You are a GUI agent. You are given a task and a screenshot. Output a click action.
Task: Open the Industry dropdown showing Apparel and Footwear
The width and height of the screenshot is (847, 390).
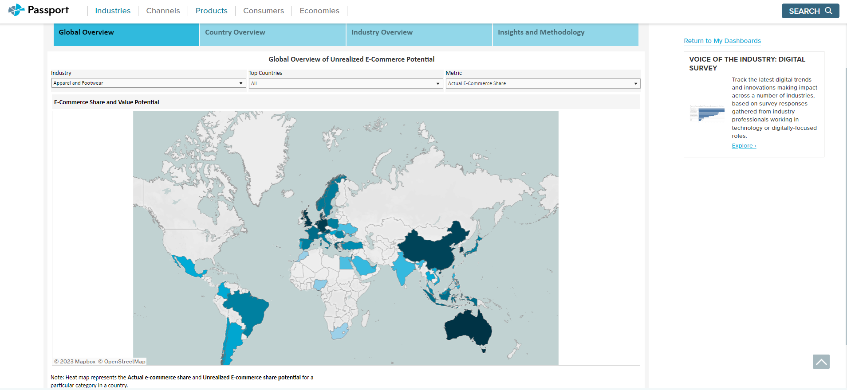point(148,83)
